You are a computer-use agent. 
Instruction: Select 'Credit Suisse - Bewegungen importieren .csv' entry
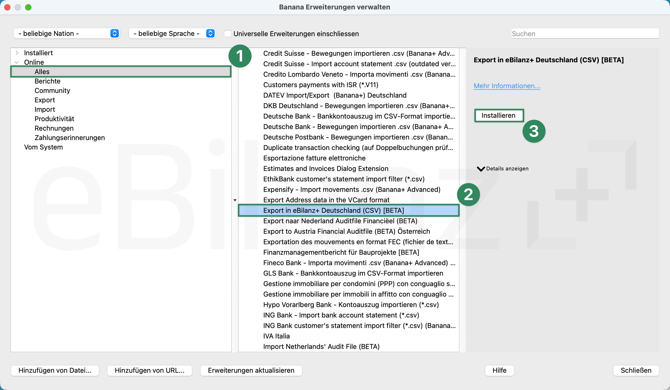(349, 53)
